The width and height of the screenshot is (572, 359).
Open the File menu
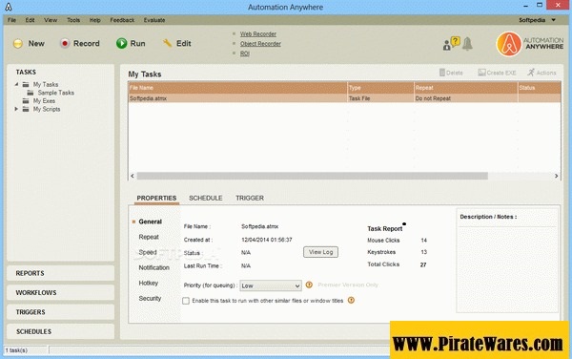pyautogui.click(x=11, y=20)
